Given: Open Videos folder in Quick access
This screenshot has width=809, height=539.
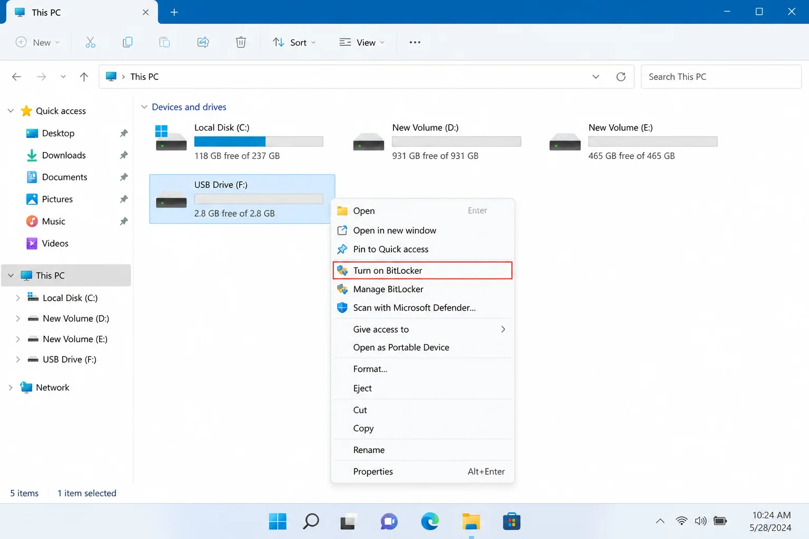Looking at the screenshot, I should point(55,244).
